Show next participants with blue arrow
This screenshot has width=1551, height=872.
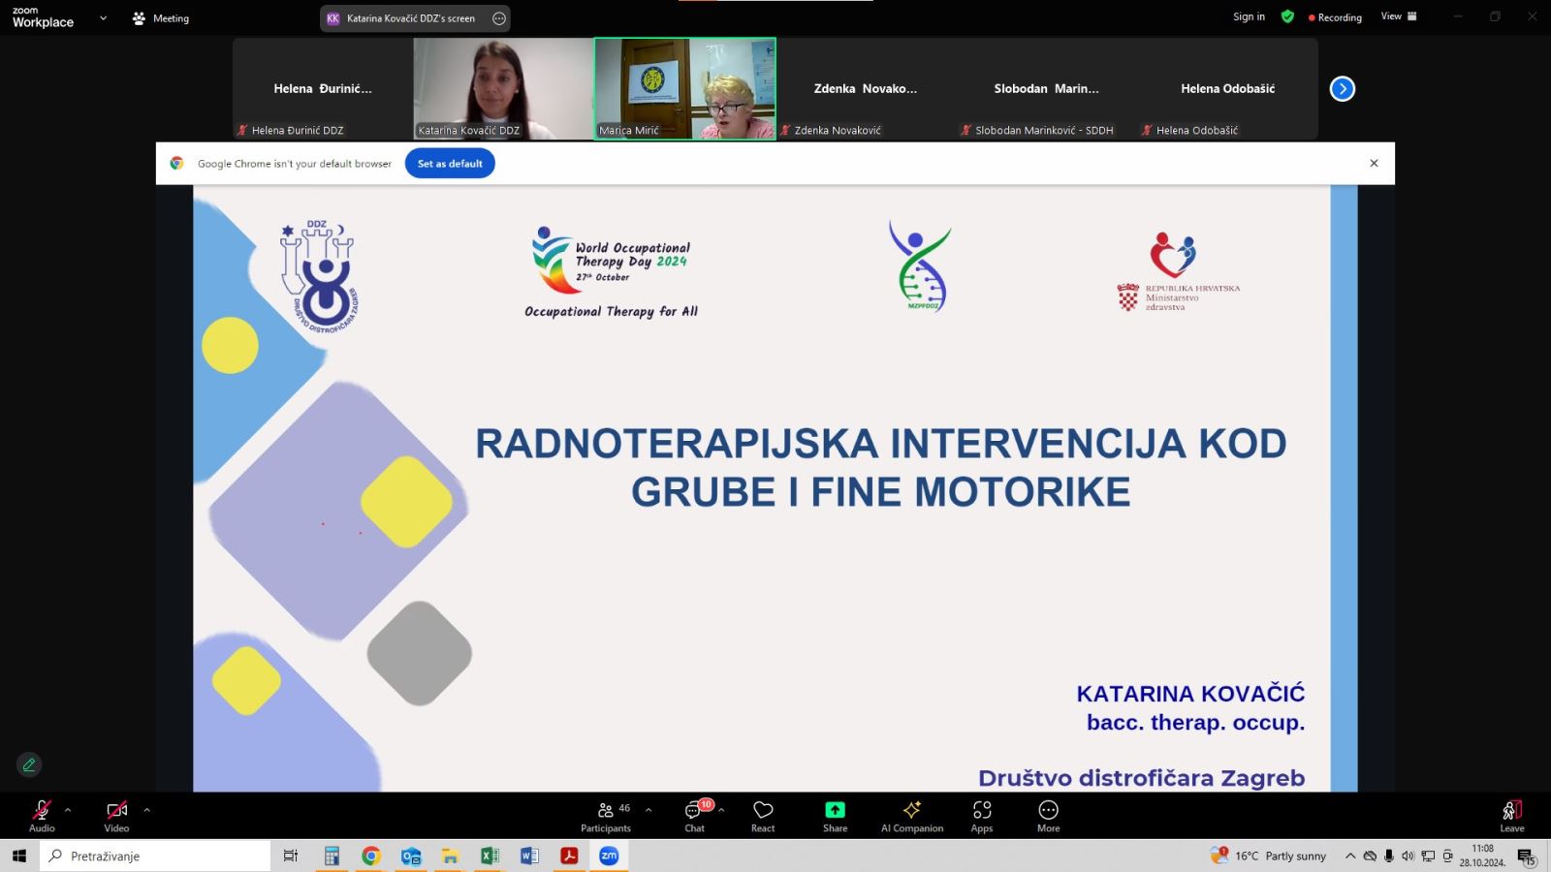(1342, 89)
